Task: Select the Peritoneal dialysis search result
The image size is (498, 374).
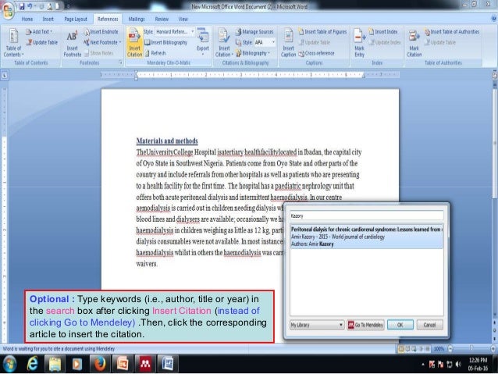Action: coord(367,237)
